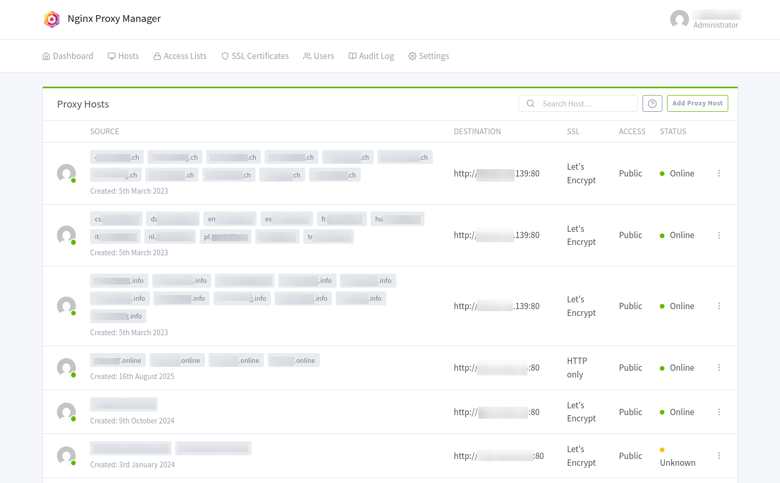Screen dimensions: 780x483
Task: Switch to the Audit Log tab
Action: 371,56
